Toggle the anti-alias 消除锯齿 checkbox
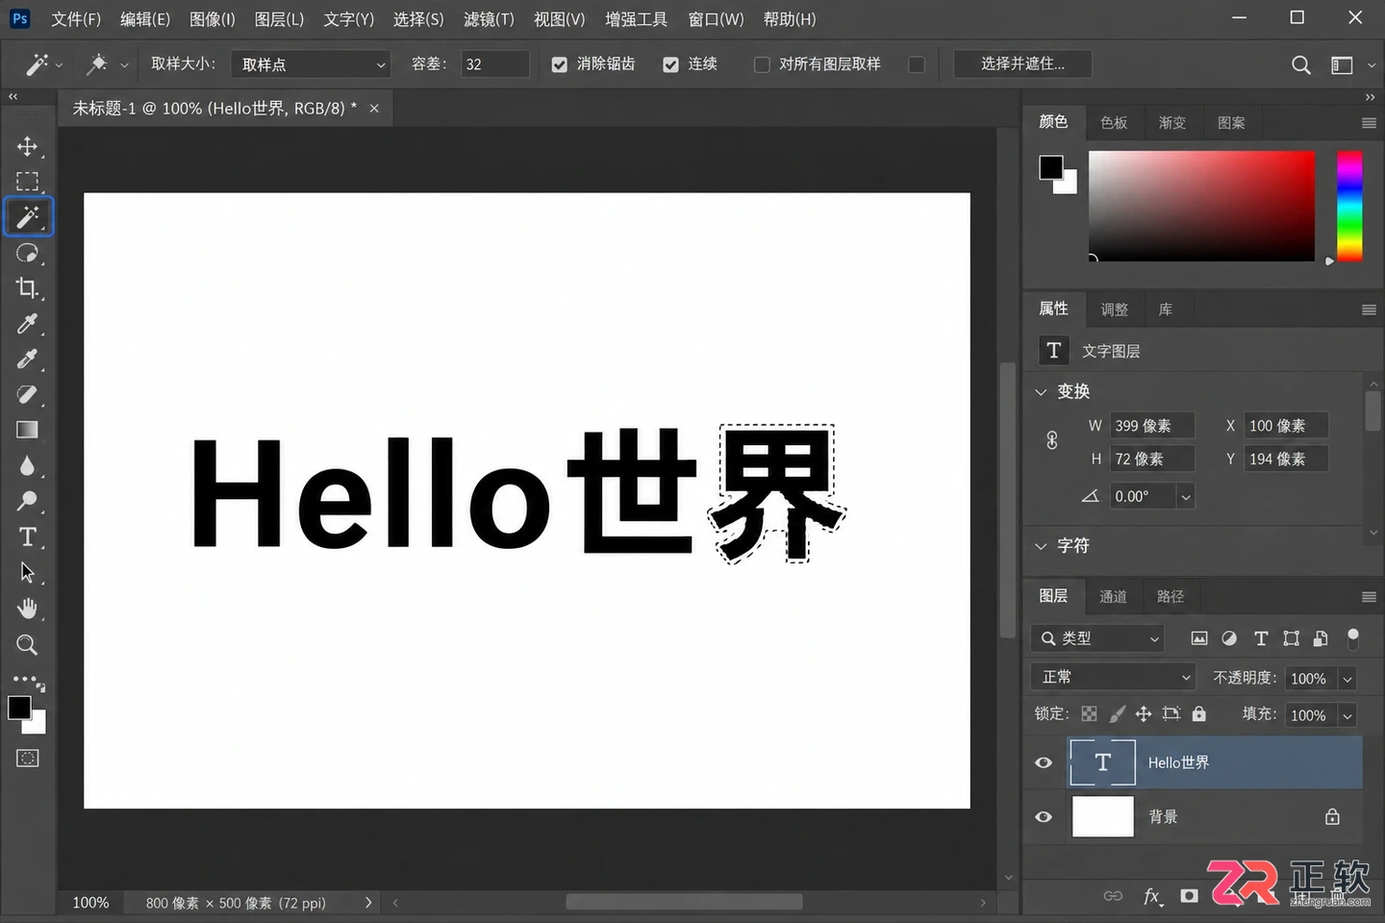 559,64
